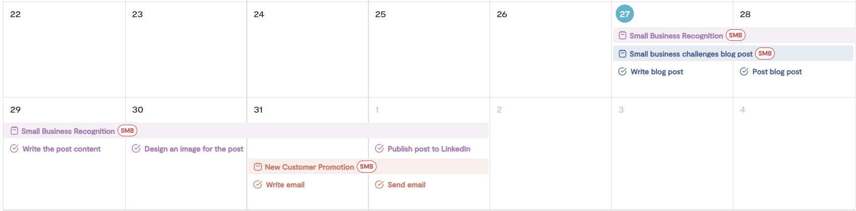Mark Send email task as done

(x=379, y=185)
